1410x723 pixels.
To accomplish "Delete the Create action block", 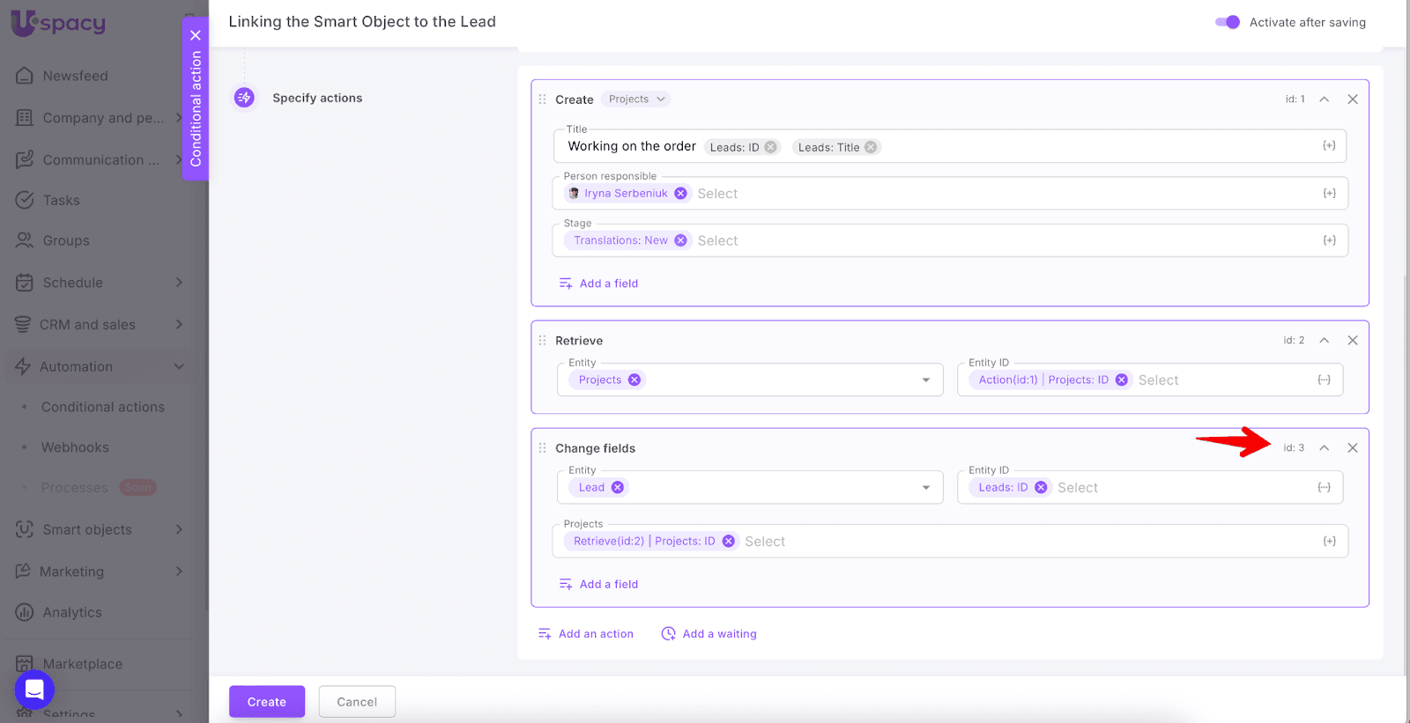I will click(1352, 100).
